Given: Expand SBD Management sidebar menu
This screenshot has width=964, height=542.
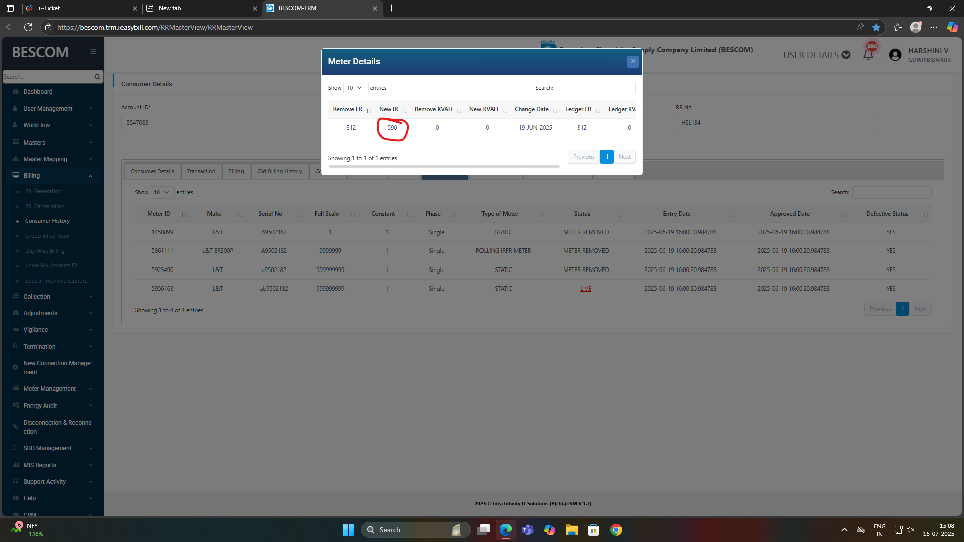Looking at the screenshot, I should (x=52, y=448).
